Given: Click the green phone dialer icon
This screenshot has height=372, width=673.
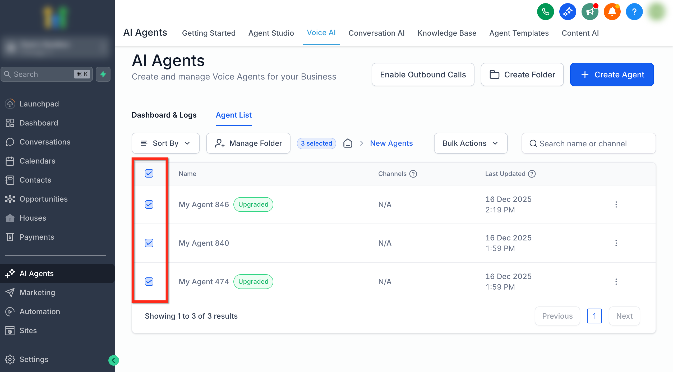Looking at the screenshot, I should click(545, 12).
